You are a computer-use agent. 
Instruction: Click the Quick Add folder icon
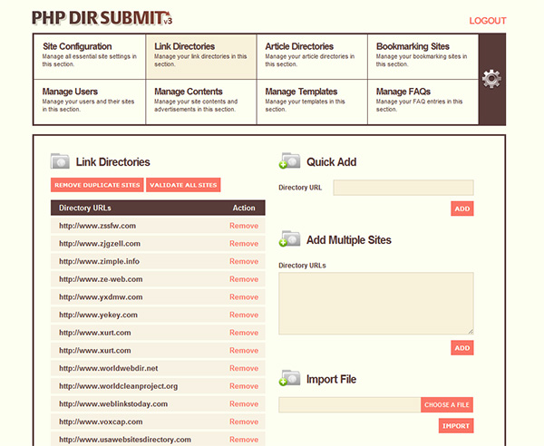pyautogui.click(x=289, y=161)
